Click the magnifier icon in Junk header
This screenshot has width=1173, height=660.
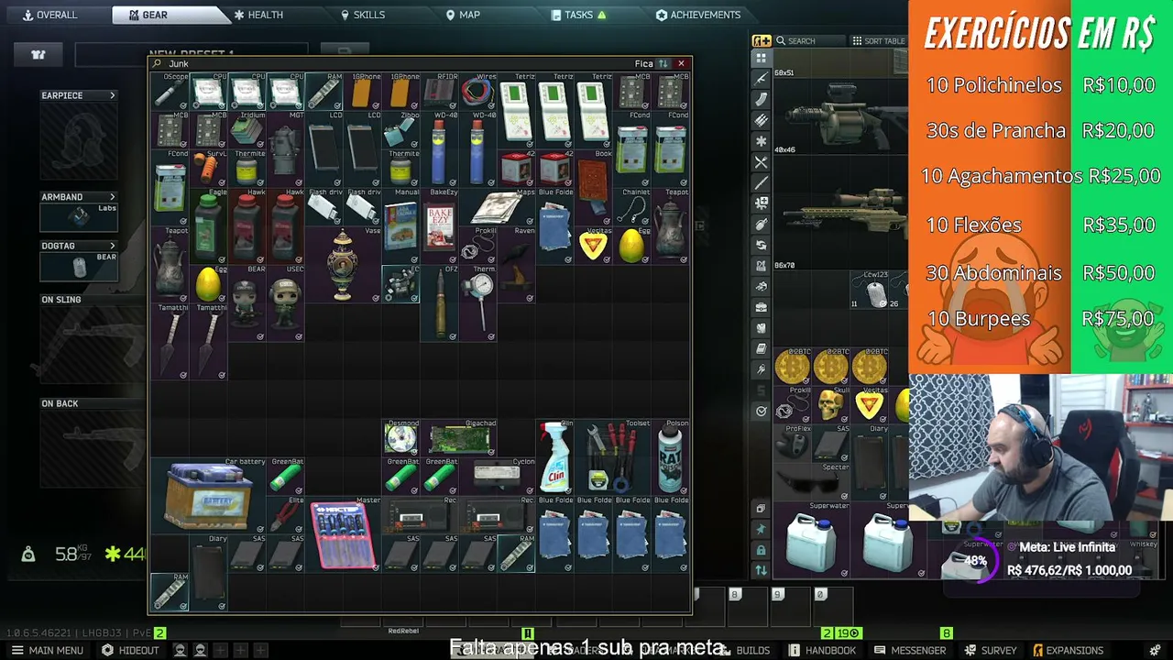[158, 63]
